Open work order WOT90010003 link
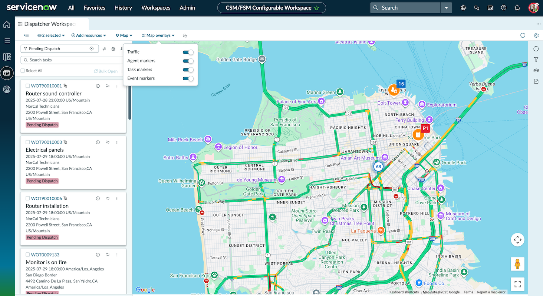 coord(46,142)
